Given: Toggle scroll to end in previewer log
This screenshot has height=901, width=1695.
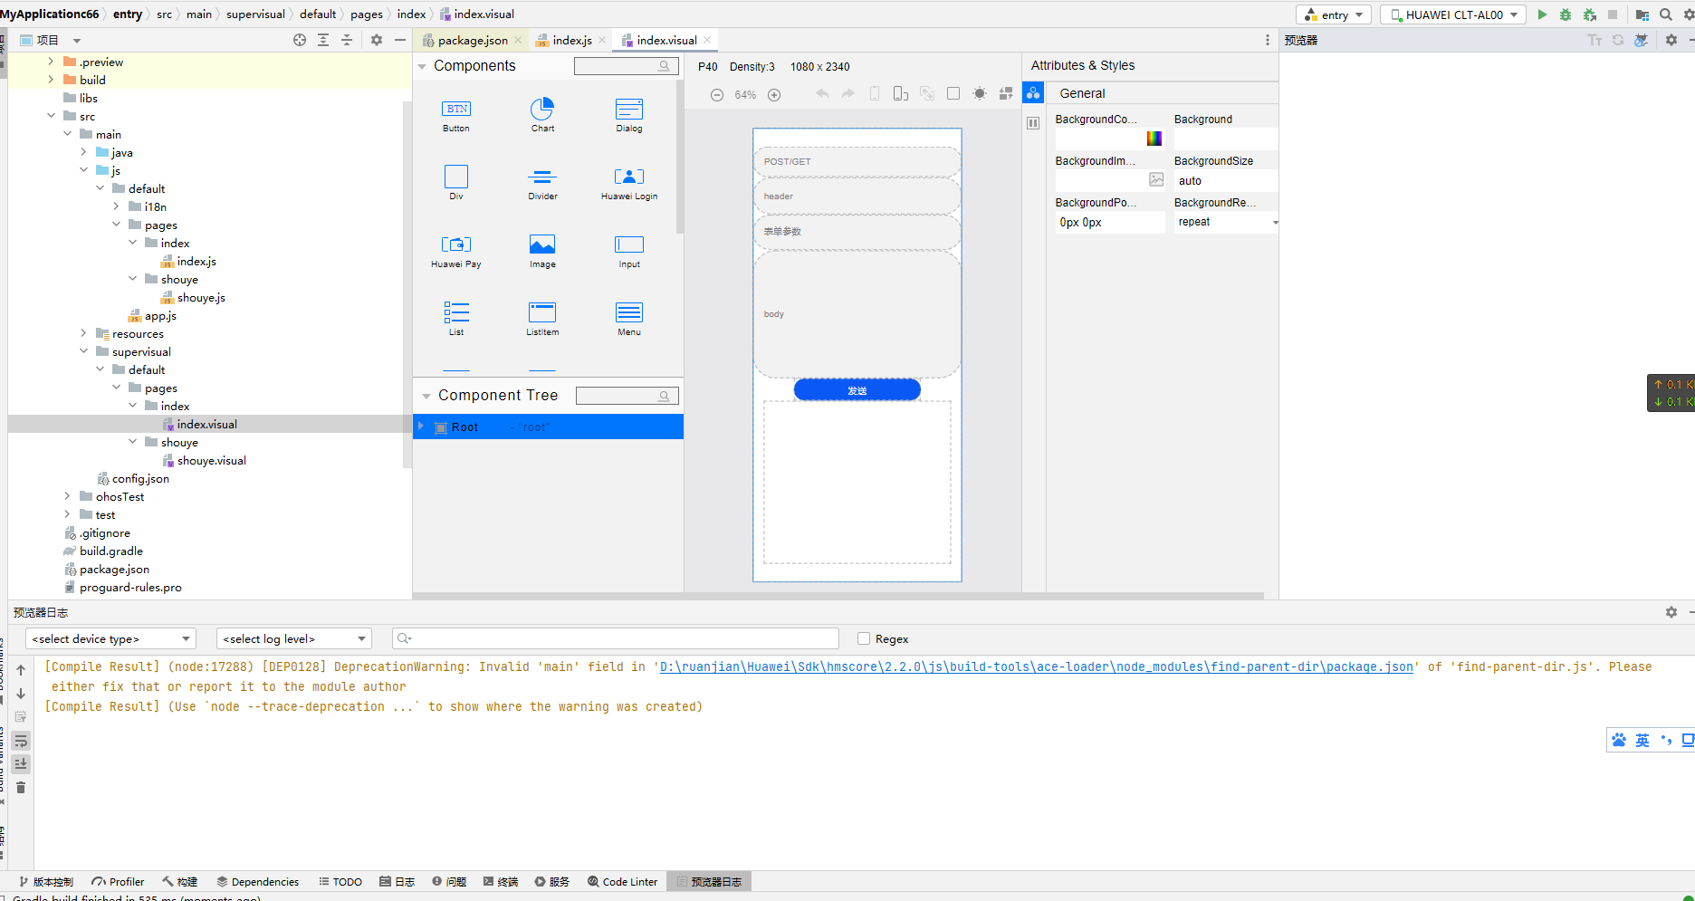Looking at the screenshot, I should coord(21,764).
